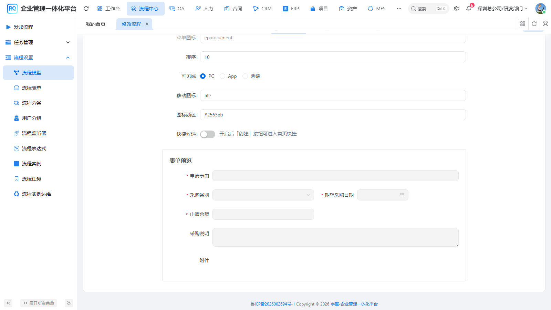Select the App radio option
Image resolution: width=551 pixels, height=310 pixels.
point(222,76)
